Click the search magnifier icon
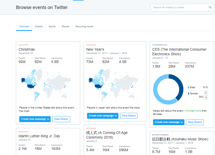This screenshot has height=155, width=215. pos(210,7)
